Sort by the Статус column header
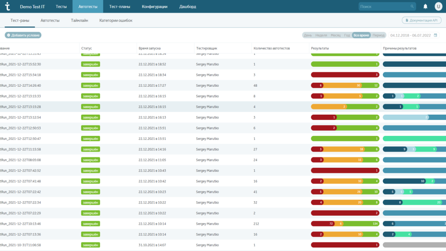 (x=86, y=48)
